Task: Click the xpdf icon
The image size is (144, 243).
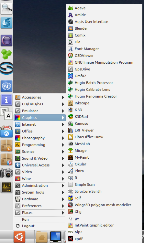Action: click(x=71, y=239)
